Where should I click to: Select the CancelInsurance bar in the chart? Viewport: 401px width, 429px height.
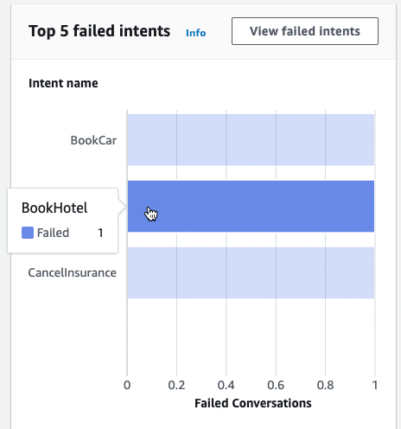pos(251,272)
